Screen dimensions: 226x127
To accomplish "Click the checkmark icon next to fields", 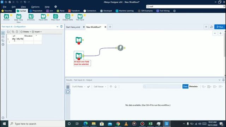I will click(x=88, y=87).
